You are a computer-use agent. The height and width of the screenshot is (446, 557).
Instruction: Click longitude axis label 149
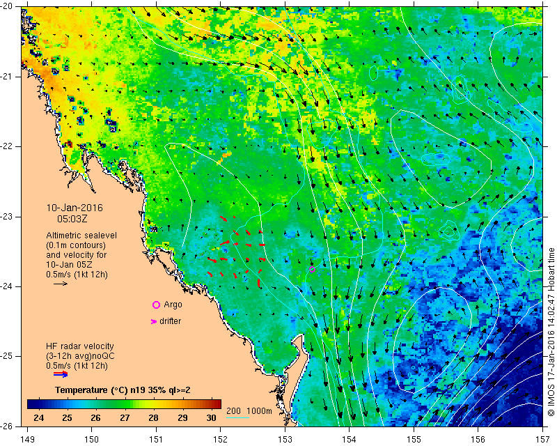click(27, 440)
